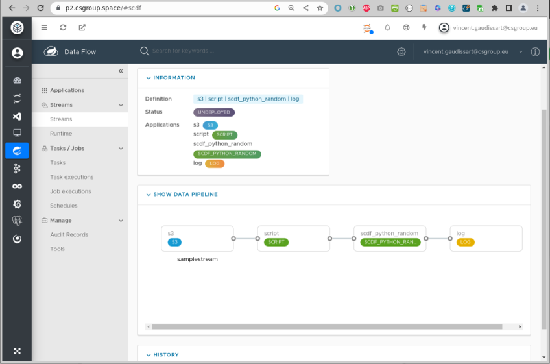The width and height of the screenshot is (550, 364).
Task: Focus the Search for keywords field
Action: 183,51
